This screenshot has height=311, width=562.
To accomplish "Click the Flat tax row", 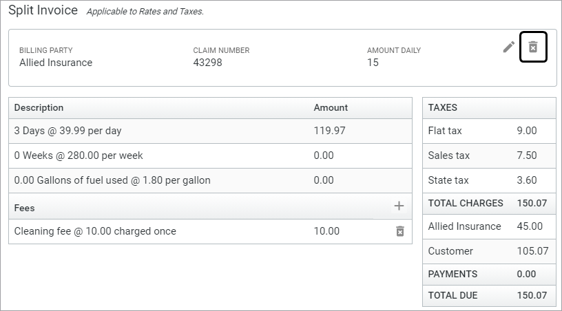I will [488, 131].
